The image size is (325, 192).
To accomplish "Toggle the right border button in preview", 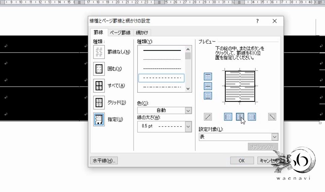I will click(252, 117).
